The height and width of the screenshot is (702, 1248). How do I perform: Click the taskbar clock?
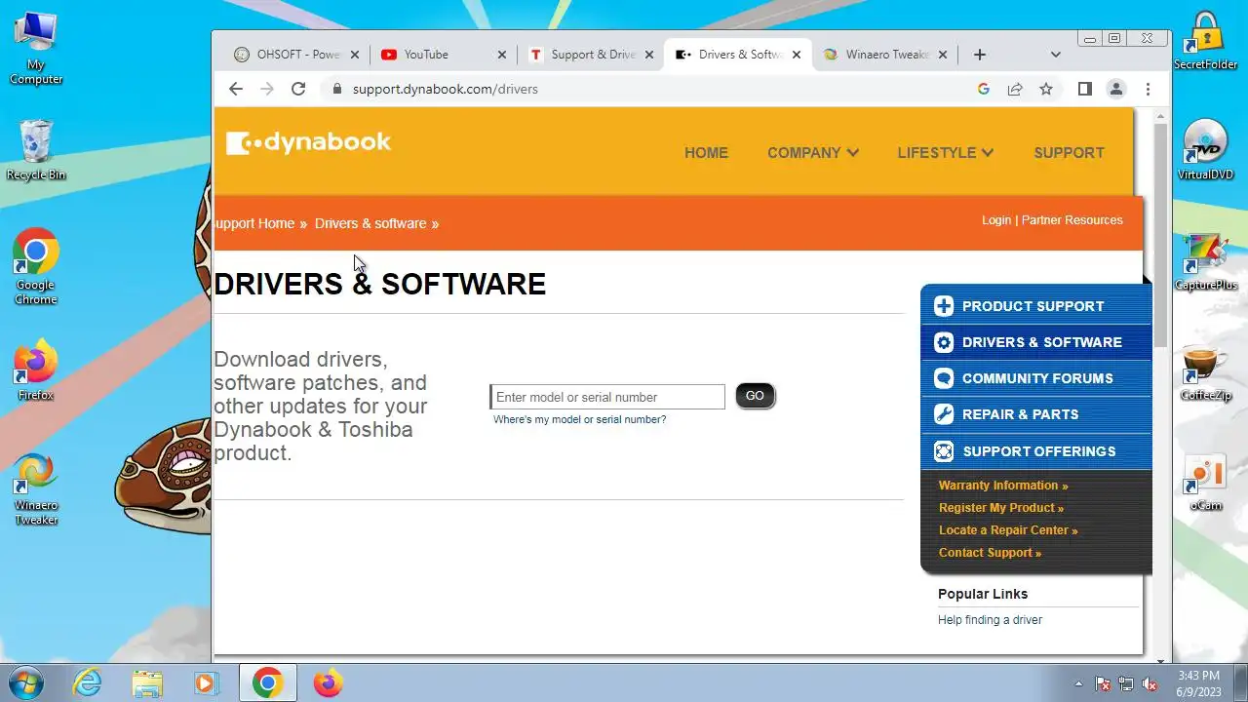click(x=1198, y=683)
